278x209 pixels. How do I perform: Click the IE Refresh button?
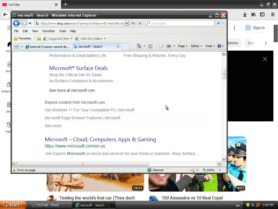click(133, 23)
